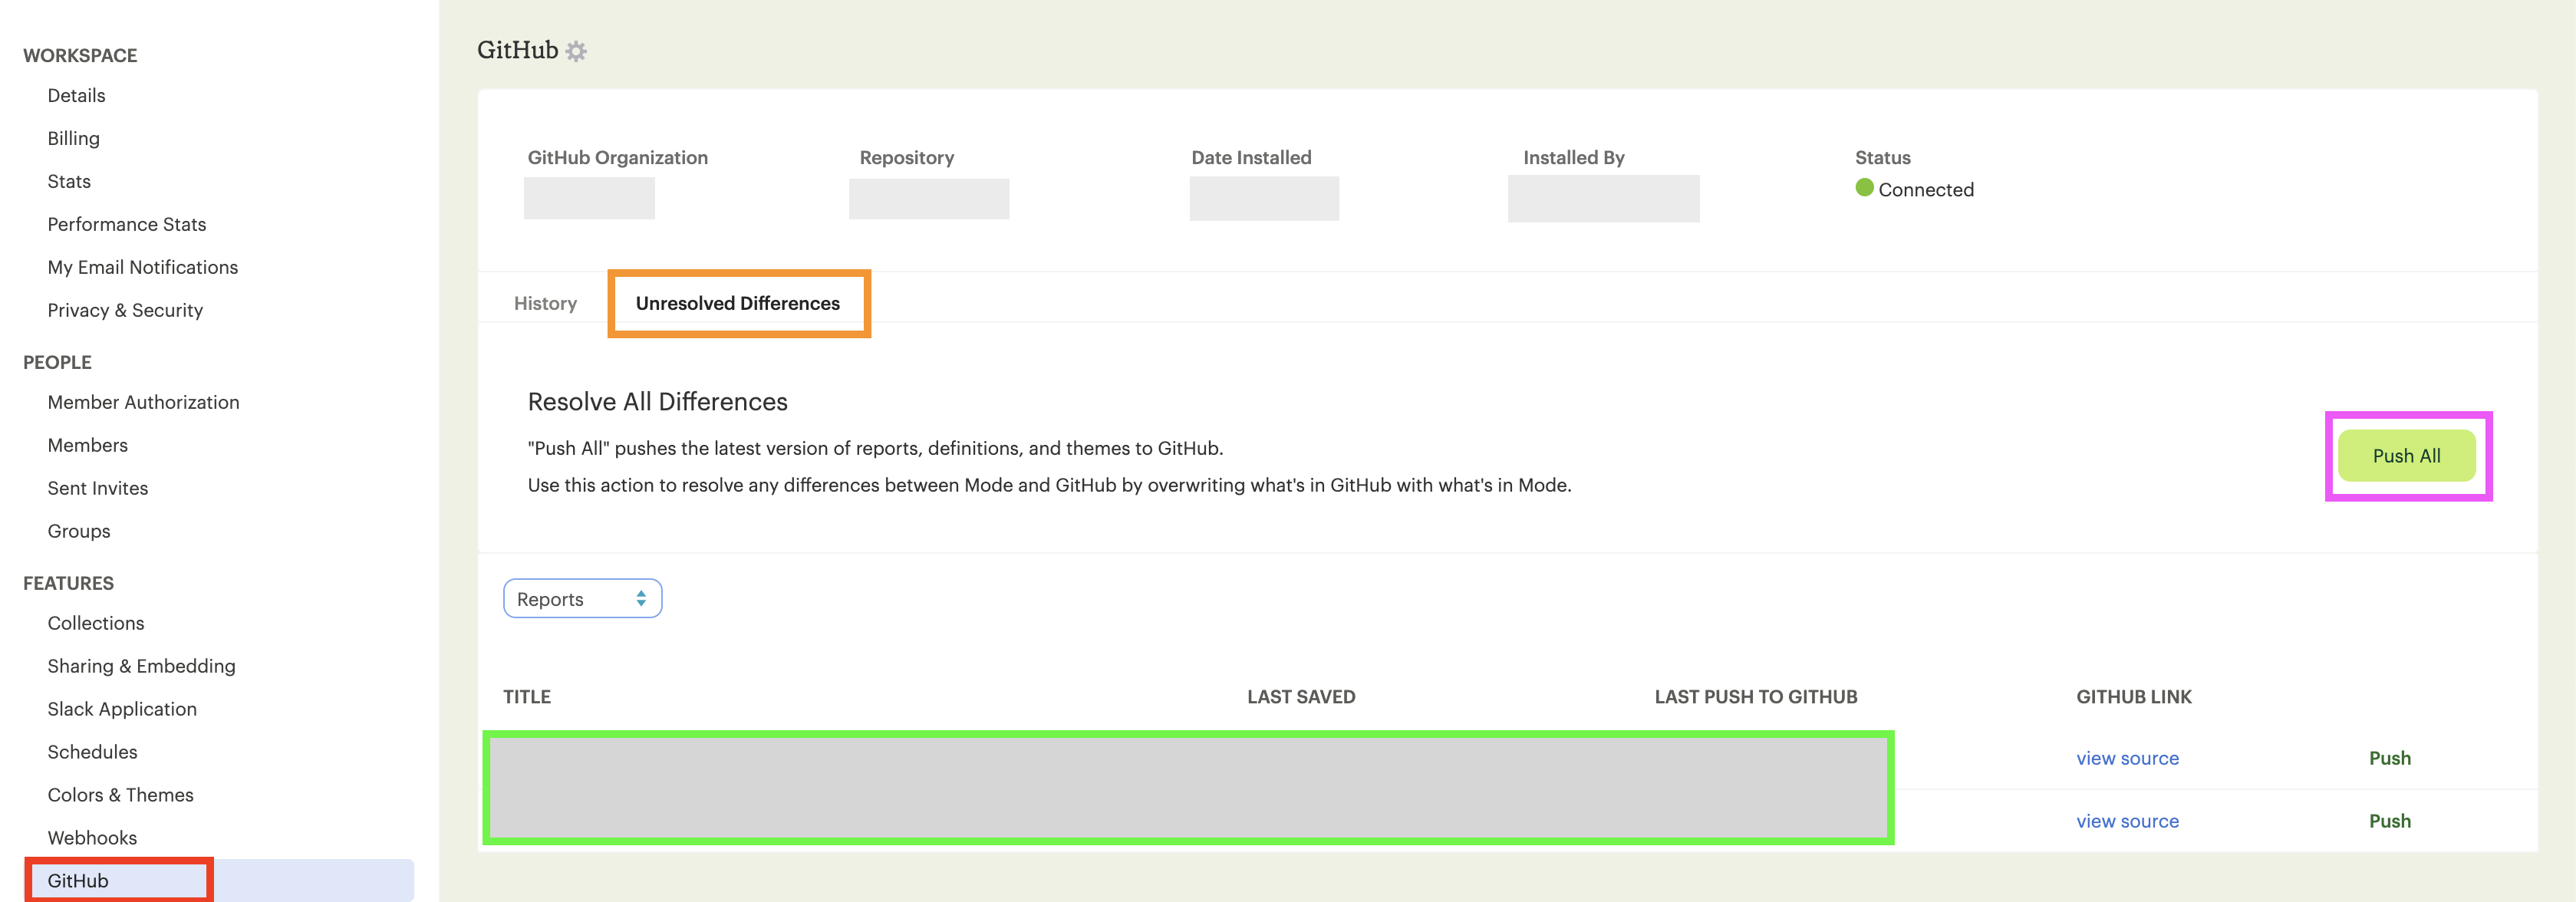Click the gear icon beside GitHub heading
Screen dimensions: 2576x902
point(576,51)
